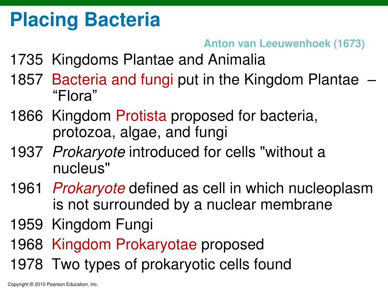Click the italic black "Prokaryote" in 1937 line
Image resolution: width=388 pixels, height=291 pixels.
pos(89,152)
